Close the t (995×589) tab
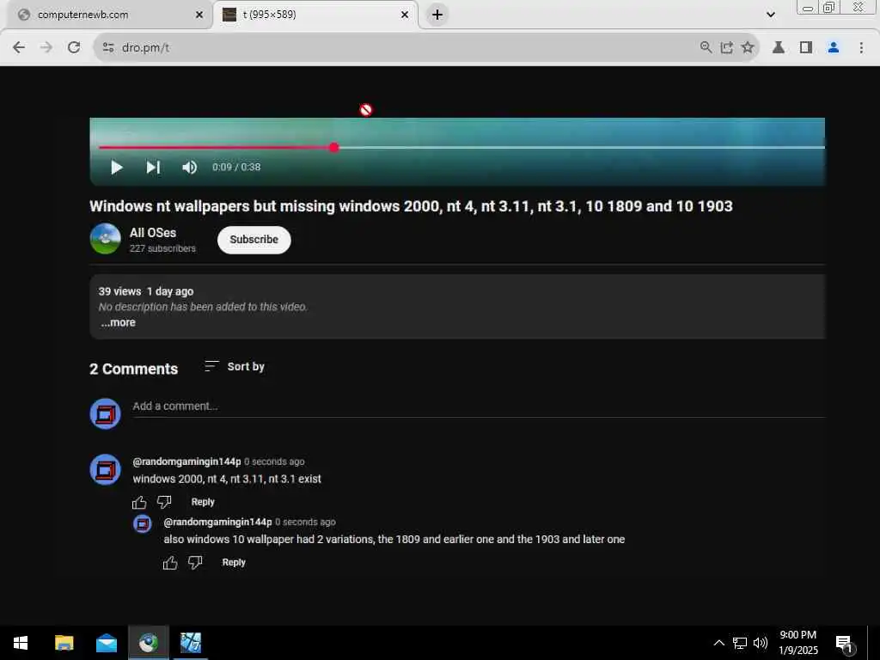Image resolution: width=880 pixels, height=660 pixels. click(x=405, y=15)
